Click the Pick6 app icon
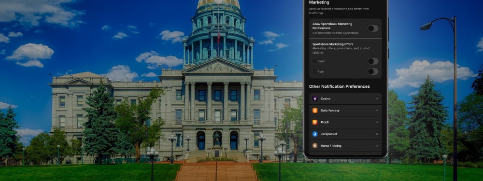The height and width of the screenshot is (181, 483). click(x=315, y=122)
